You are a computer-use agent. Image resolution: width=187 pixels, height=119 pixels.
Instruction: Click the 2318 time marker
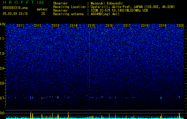pyautogui.click(x=145, y=26)
